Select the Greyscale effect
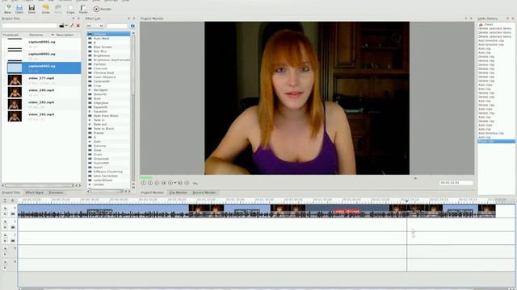 [x=101, y=159]
